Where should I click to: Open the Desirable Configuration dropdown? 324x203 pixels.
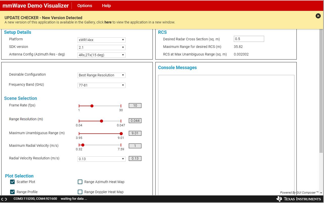point(102,75)
